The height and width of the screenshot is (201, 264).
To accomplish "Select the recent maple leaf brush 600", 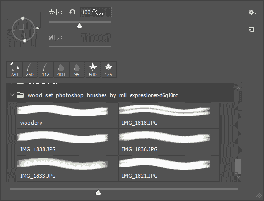I will (93, 70).
